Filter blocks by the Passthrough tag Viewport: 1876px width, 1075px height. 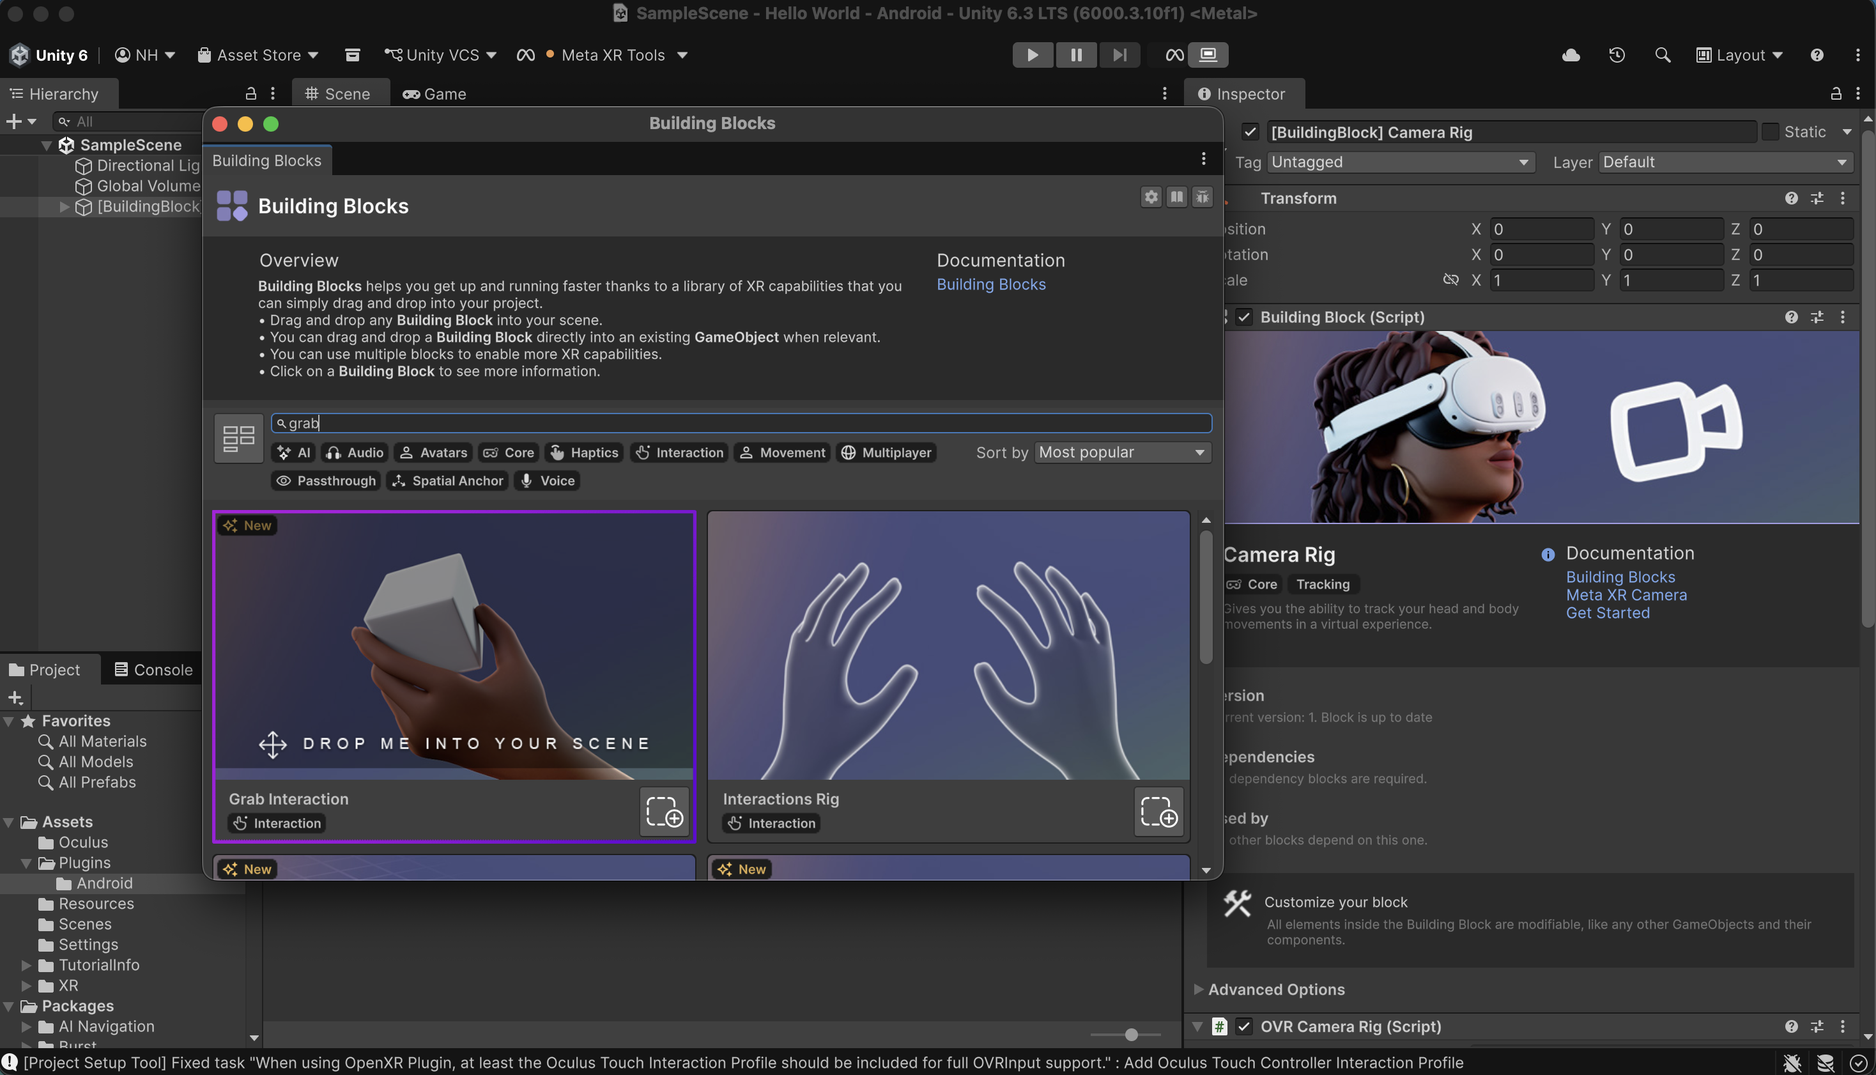point(327,481)
